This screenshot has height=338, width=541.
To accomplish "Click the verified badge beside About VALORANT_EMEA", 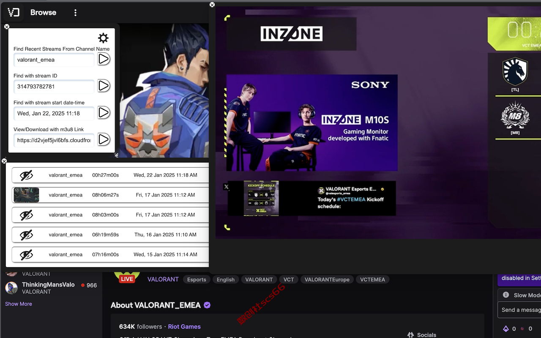I will click(207, 305).
